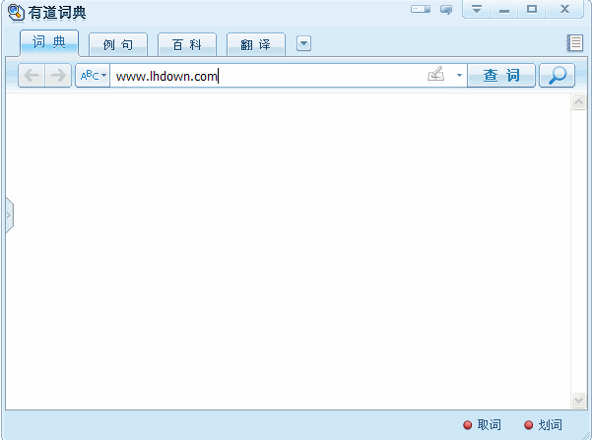Go forward with the right arrow
Viewport: 592px width, 440px height.
tap(58, 76)
